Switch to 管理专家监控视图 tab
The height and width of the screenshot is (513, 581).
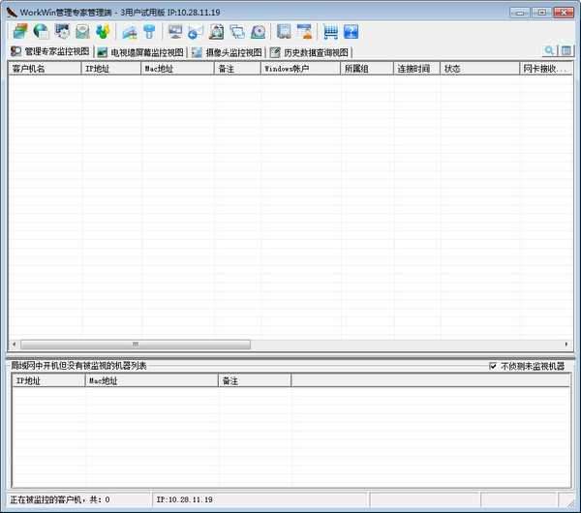tap(50, 51)
